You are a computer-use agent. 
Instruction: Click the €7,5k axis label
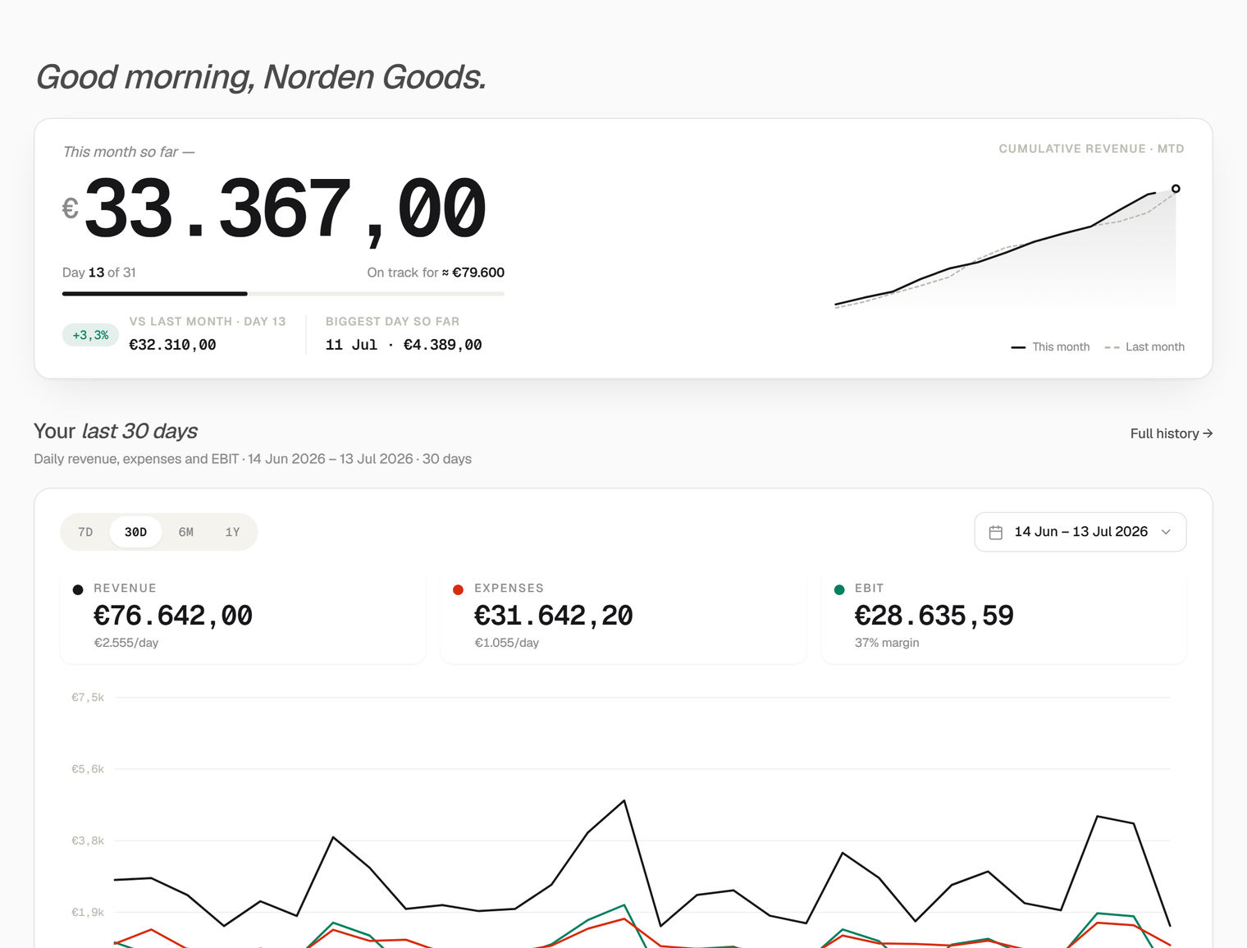click(88, 698)
